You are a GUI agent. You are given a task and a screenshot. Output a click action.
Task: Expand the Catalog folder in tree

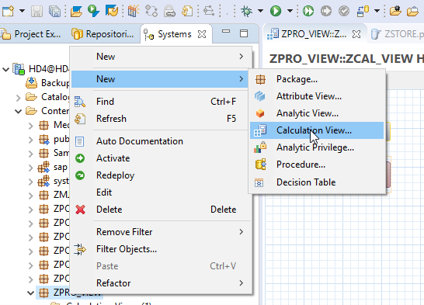click(18, 97)
